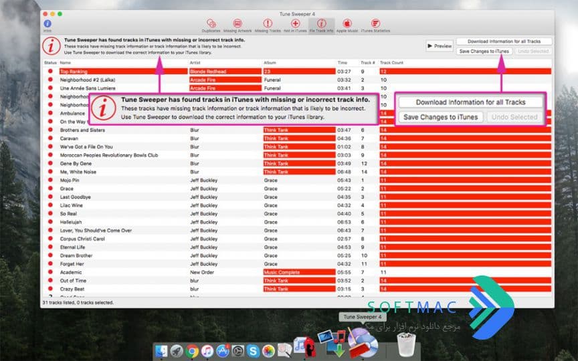
Task: Sort by the Track # column header
Action: point(367,63)
